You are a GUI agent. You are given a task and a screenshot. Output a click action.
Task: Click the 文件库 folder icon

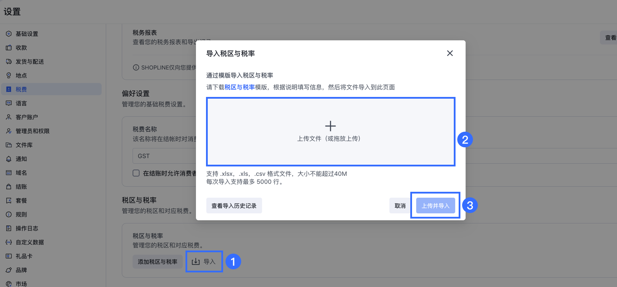[9, 145]
